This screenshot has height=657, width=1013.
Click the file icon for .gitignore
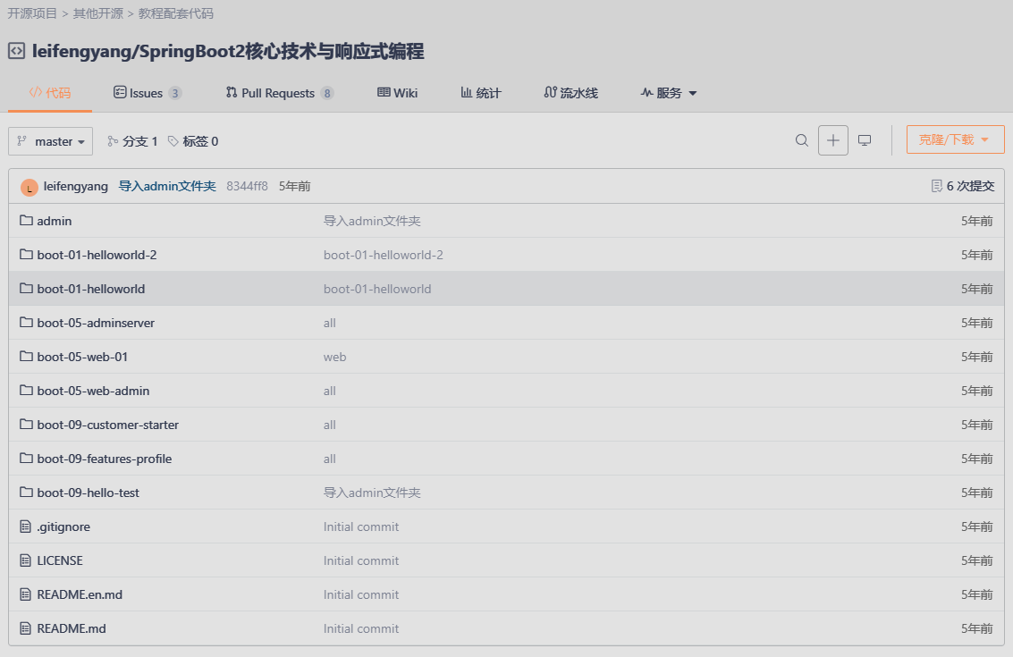(25, 526)
